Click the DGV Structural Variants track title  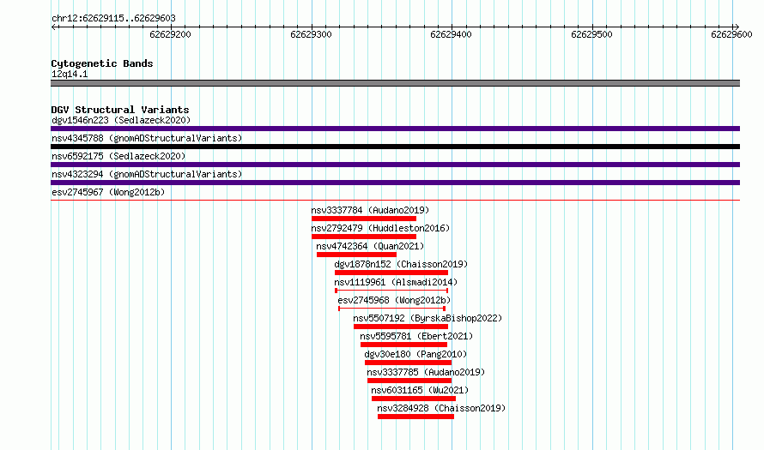(x=120, y=110)
